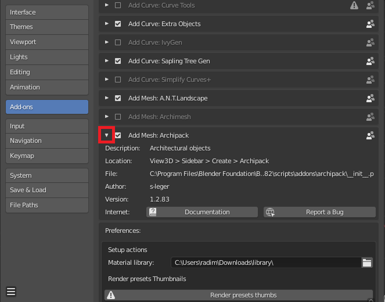Enable the Add Mesh: Archimesh checkbox
This screenshot has height=302, width=385.
point(118,117)
